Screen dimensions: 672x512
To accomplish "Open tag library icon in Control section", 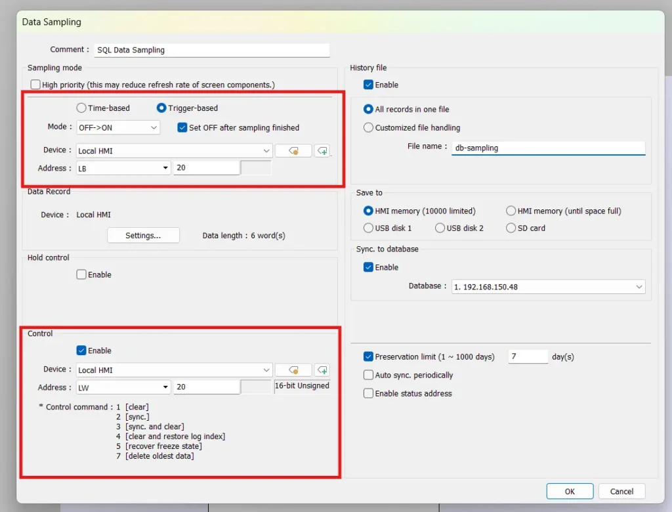I will [x=293, y=370].
